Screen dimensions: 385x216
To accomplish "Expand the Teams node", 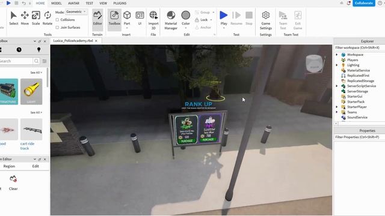I will point(337,112).
